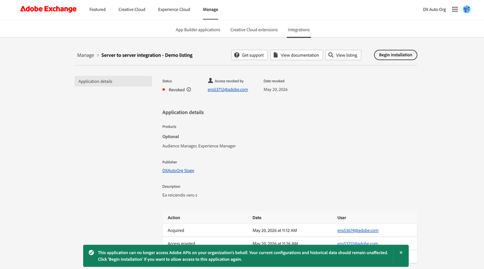Click the description text Ea reiciendis vero s
Image resolution: width=484 pixels, height=269 pixels.
click(179, 195)
